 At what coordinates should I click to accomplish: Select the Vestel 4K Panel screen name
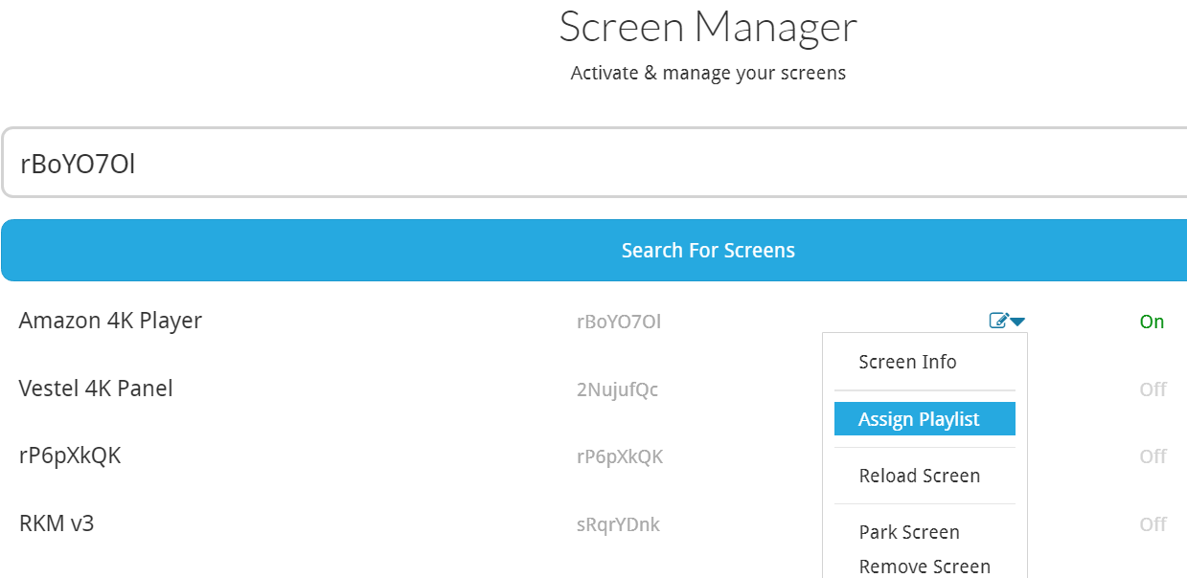click(x=96, y=389)
